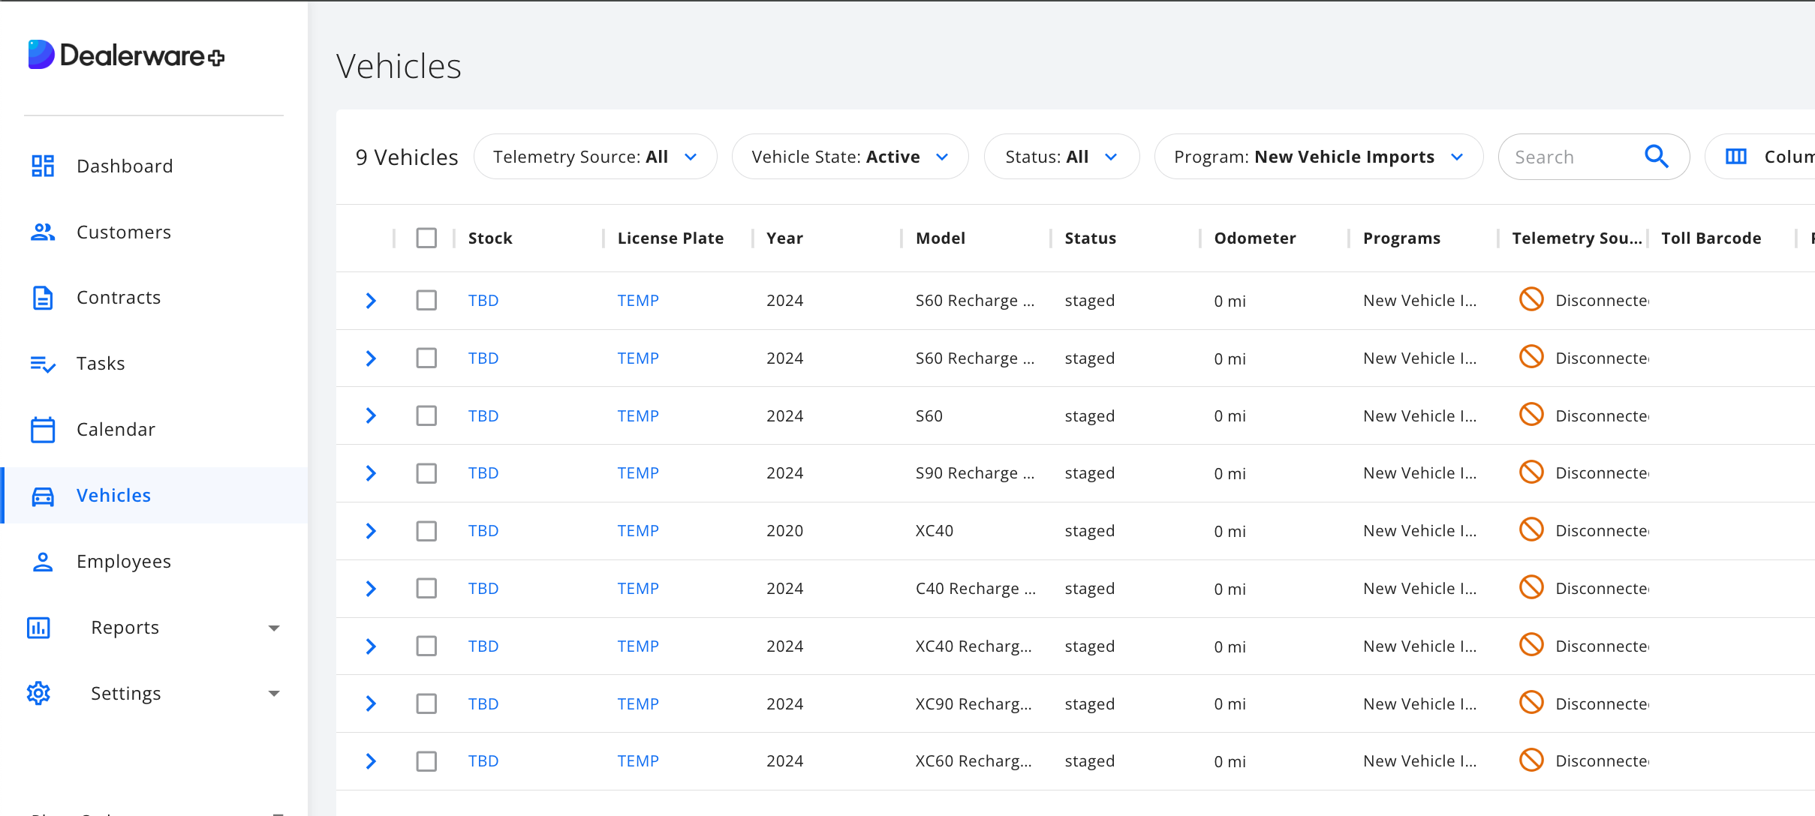Open TBD stock link for XC60 Recharge row
Viewport: 1815px width, 816px height.
pos(483,761)
